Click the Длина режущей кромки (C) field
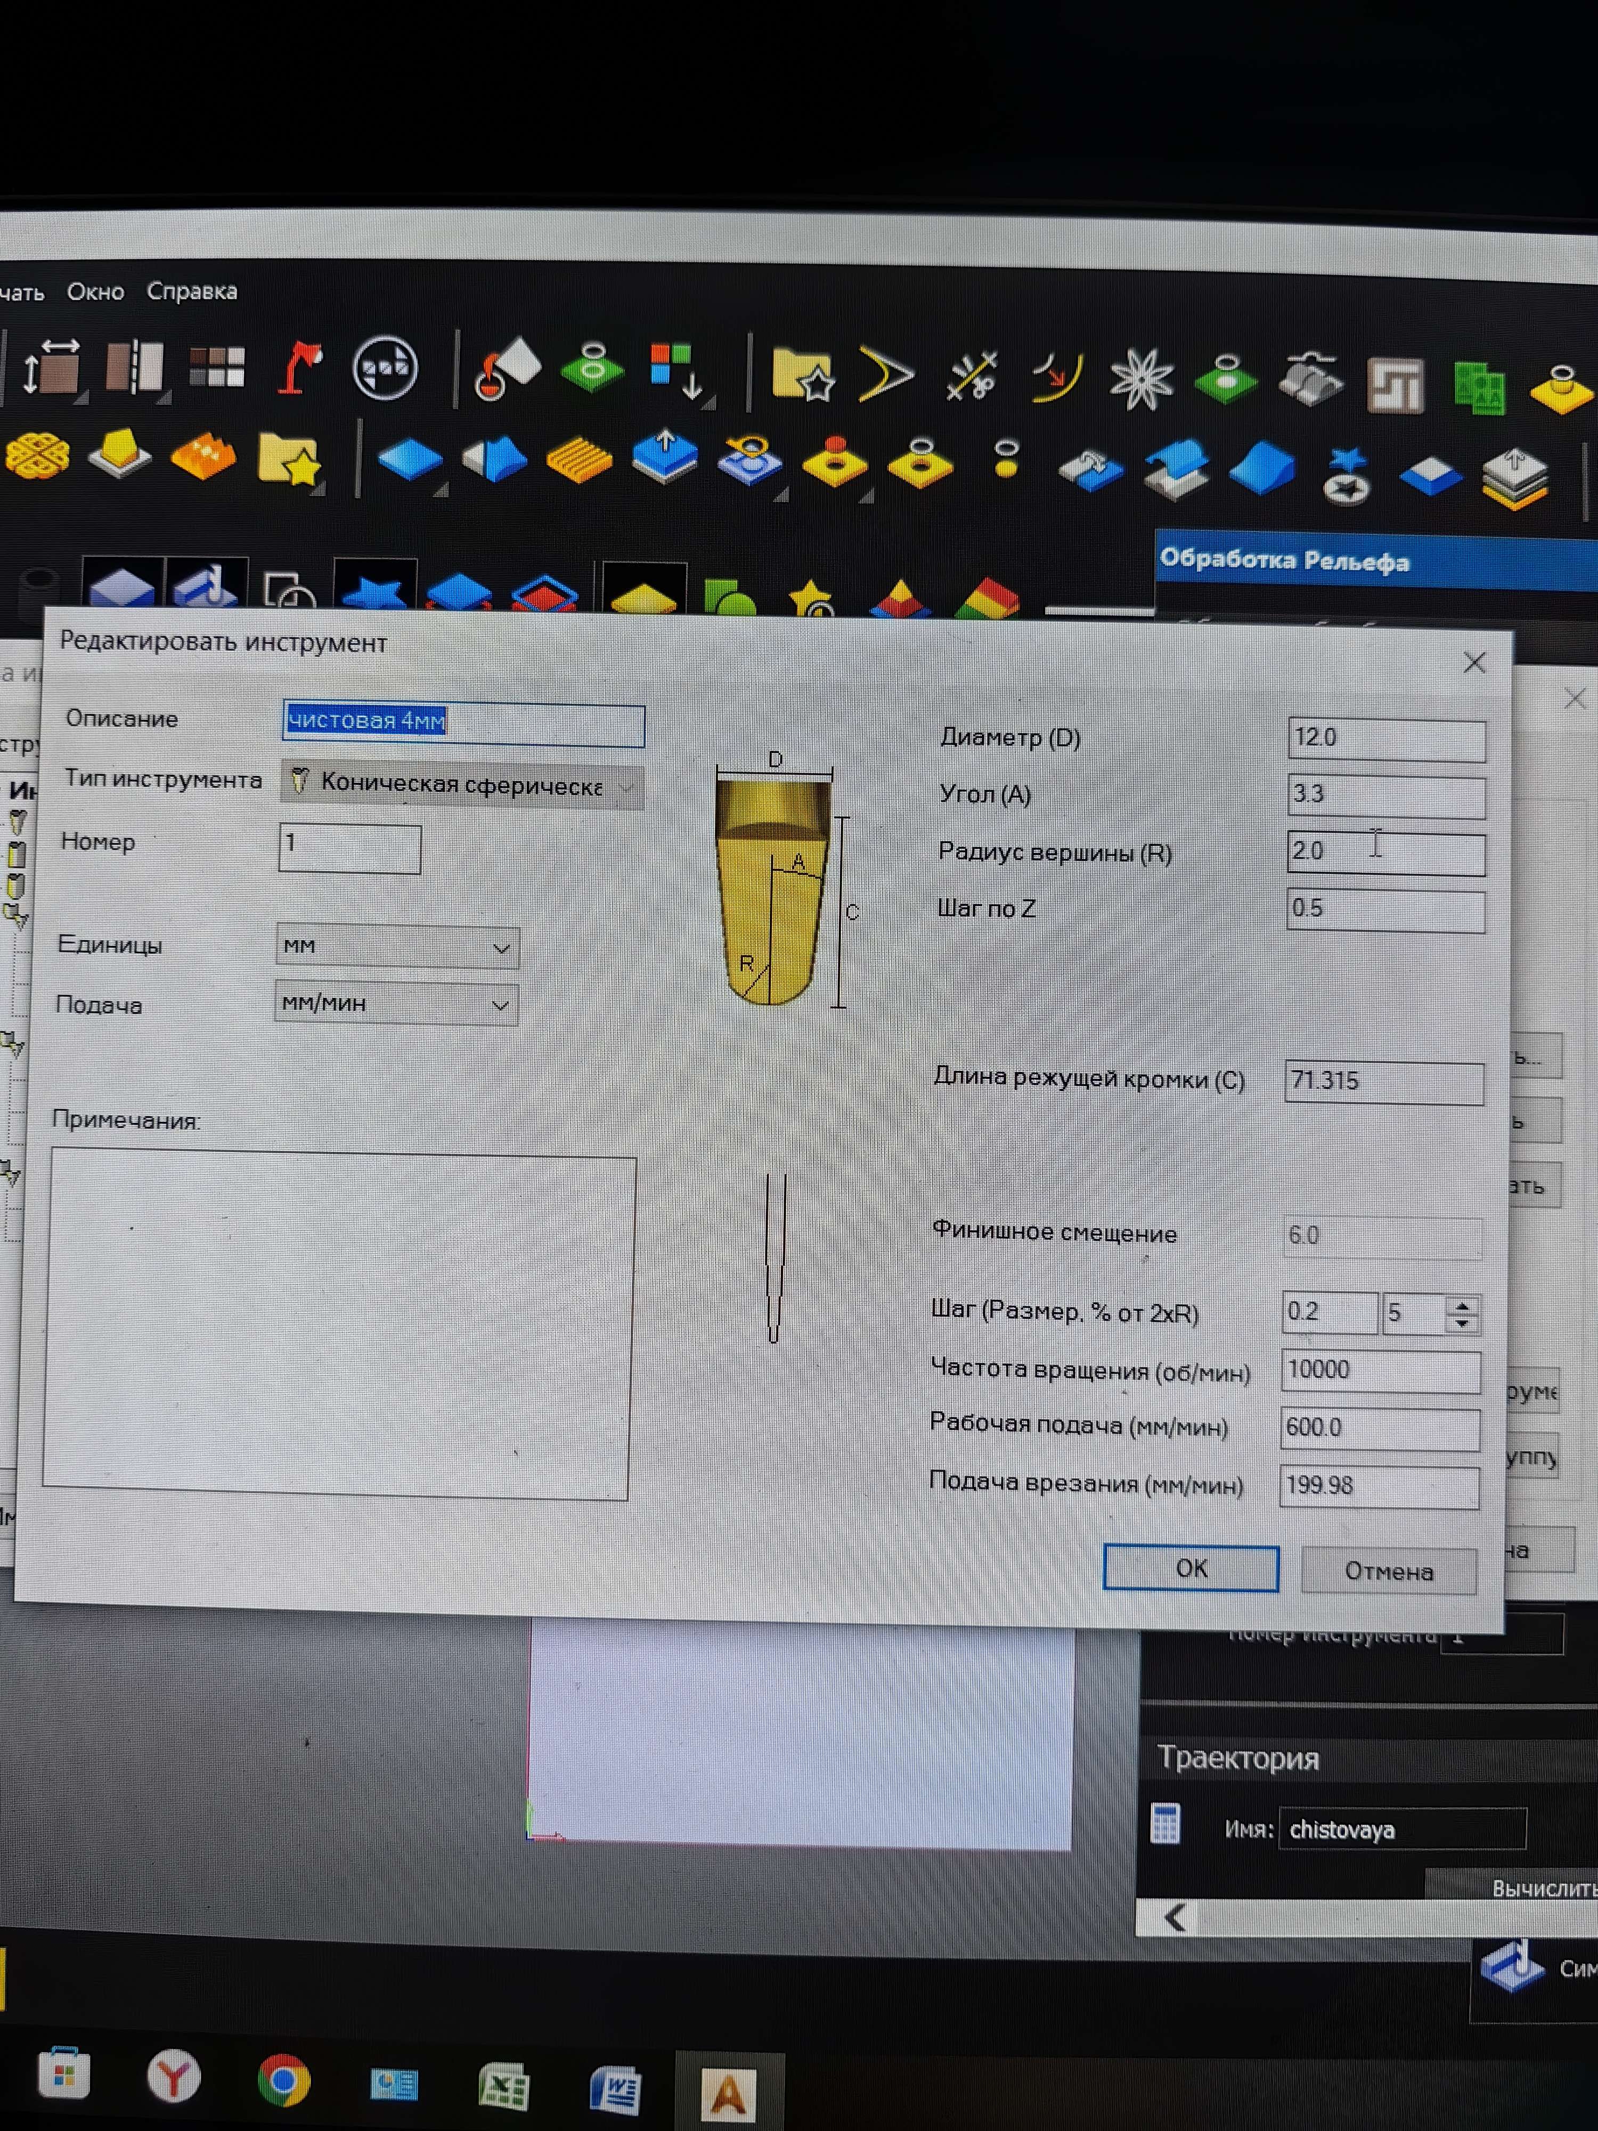 [x=1383, y=1082]
